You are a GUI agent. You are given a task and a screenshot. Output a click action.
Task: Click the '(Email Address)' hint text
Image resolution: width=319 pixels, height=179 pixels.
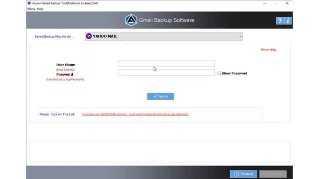65,70
